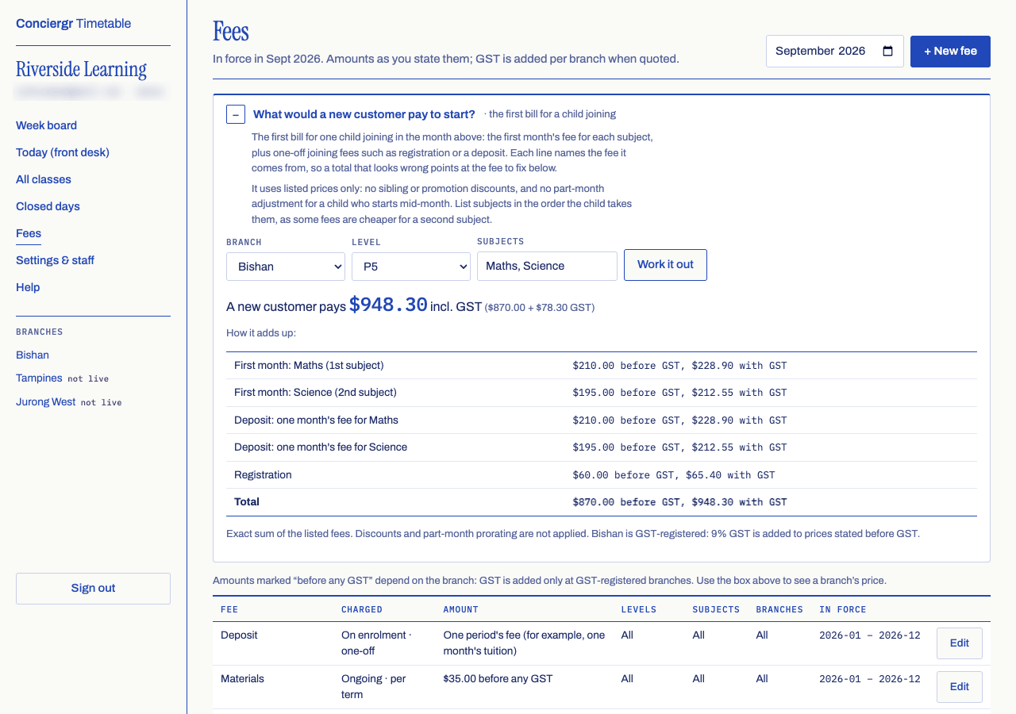Click the 'In force' column header
The image size is (1016, 714).
point(842,609)
